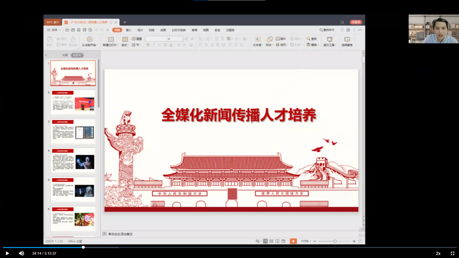Screen dimensions: 459x258
Task: Click the orange slideshow play icon in status bar
Action: tap(293, 241)
